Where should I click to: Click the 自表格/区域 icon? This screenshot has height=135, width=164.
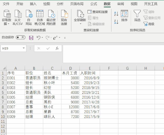tap(40, 18)
